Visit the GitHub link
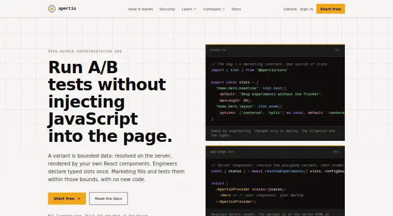The width and height of the screenshot is (393, 216). coord(290,9)
